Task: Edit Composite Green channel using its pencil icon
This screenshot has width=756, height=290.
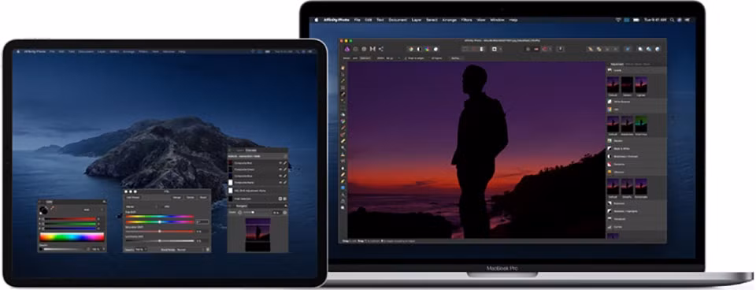Action: [285, 169]
